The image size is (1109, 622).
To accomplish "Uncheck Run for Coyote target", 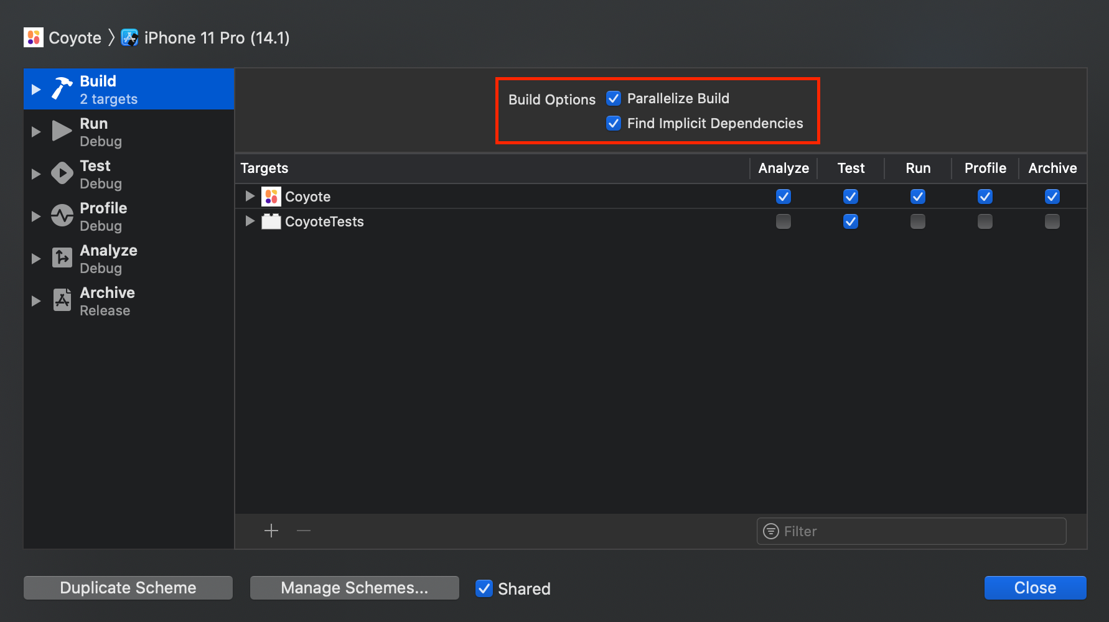I will 918,197.
